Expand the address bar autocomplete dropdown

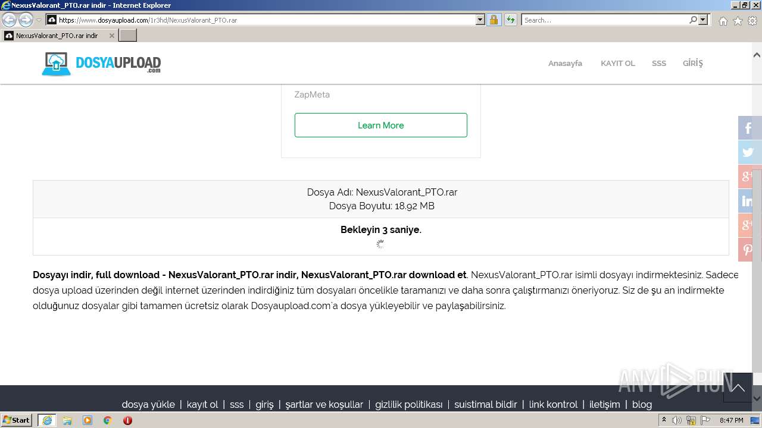(x=480, y=20)
